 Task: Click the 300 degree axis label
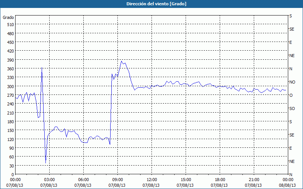pyautogui.click(x=11, y=87)
